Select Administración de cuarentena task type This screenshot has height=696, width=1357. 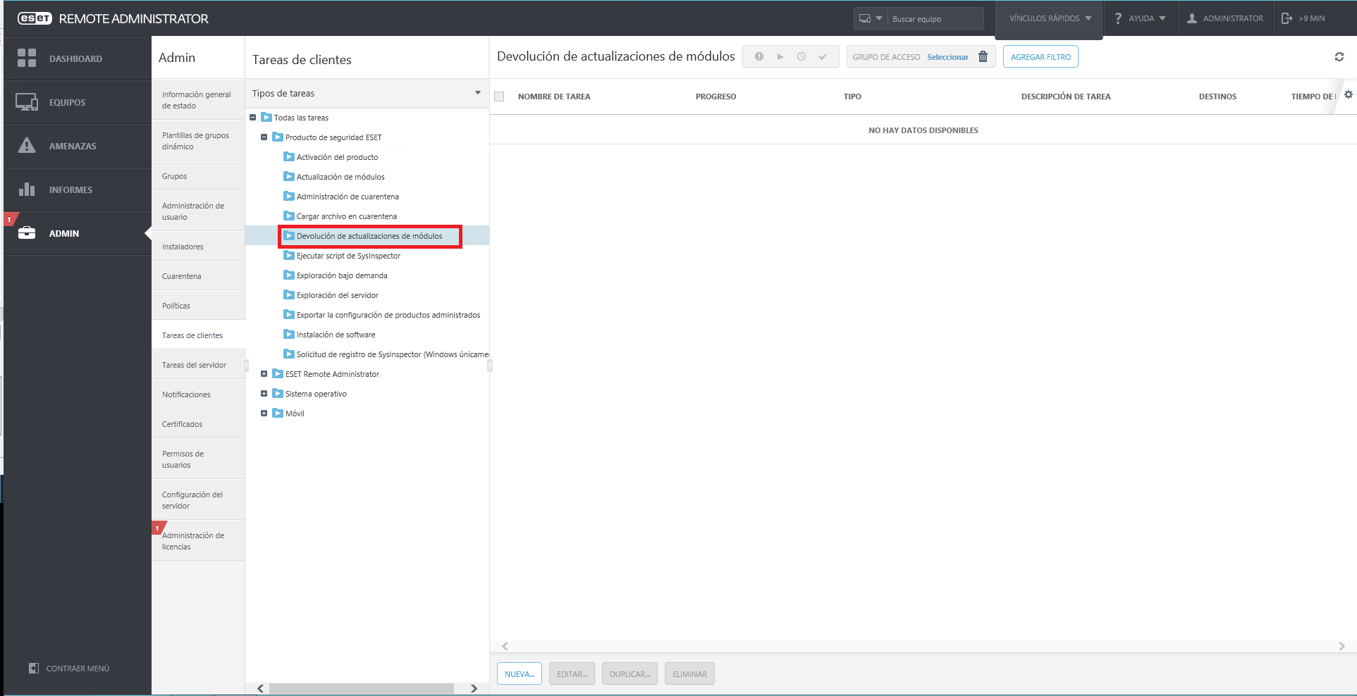pyautogui.click(x=348, y=197)
